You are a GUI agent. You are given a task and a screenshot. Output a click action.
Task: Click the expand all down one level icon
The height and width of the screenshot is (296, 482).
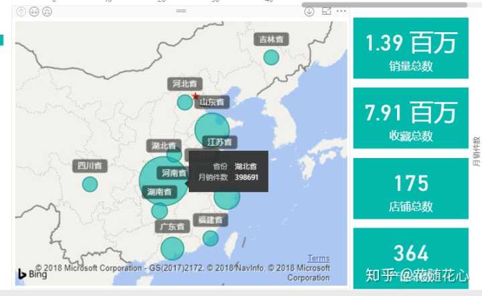click(47, 11)
